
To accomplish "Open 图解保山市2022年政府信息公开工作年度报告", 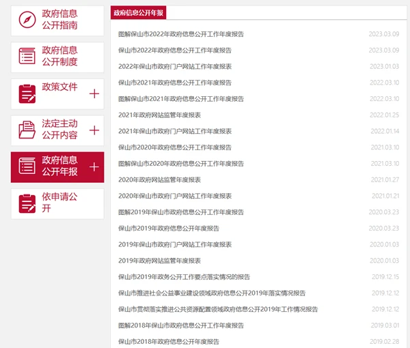I will (x=180, y=33).
